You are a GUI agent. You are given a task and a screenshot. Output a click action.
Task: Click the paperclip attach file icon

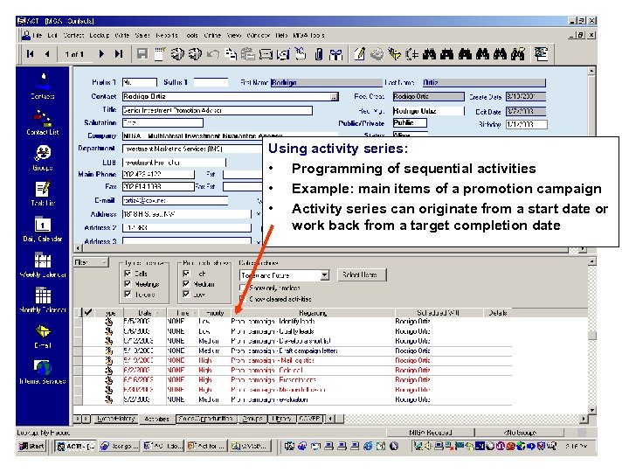318,54
